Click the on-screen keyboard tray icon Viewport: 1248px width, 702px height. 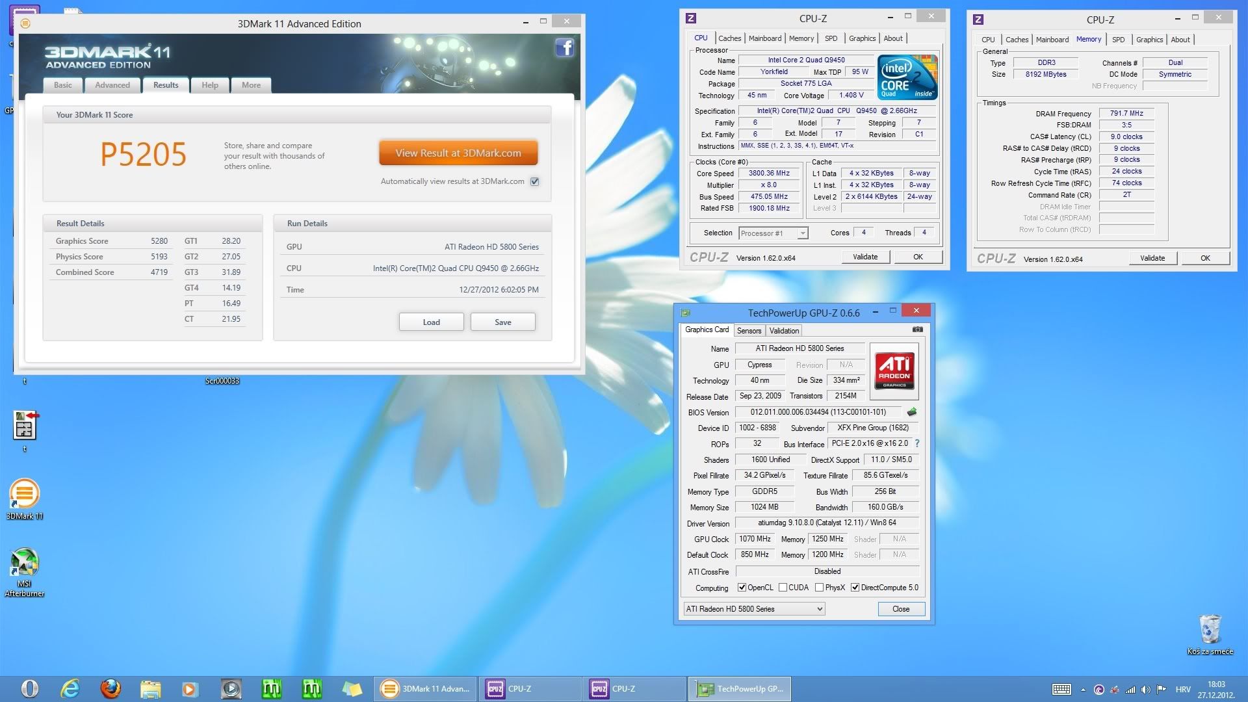(1061, 690)
